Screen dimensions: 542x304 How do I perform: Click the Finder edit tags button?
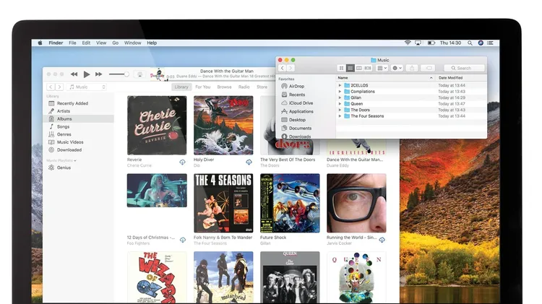[x=429, y=68]
